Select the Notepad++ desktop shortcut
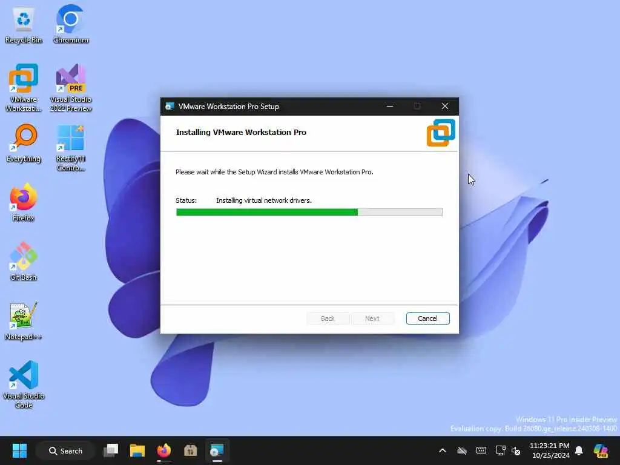 (x=24, y=321)
